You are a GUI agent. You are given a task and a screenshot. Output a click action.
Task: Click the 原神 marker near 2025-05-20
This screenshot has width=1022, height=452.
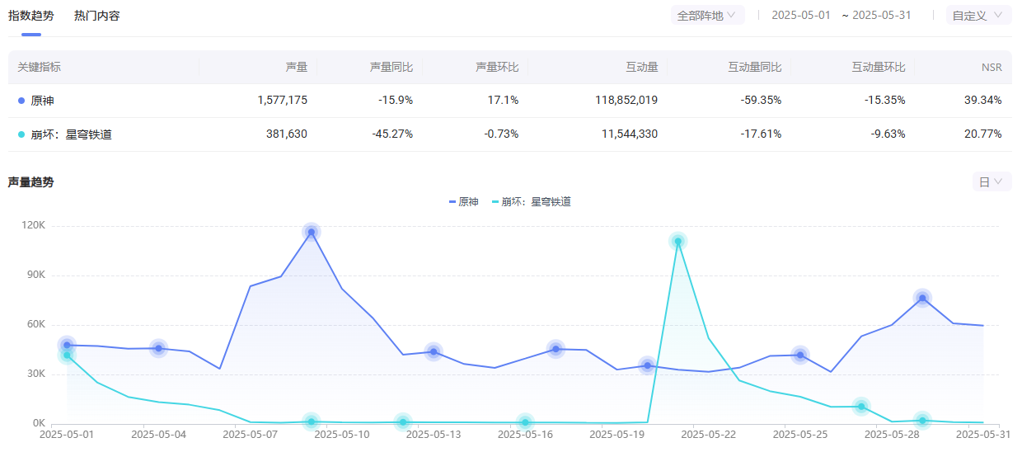(647, 365)
